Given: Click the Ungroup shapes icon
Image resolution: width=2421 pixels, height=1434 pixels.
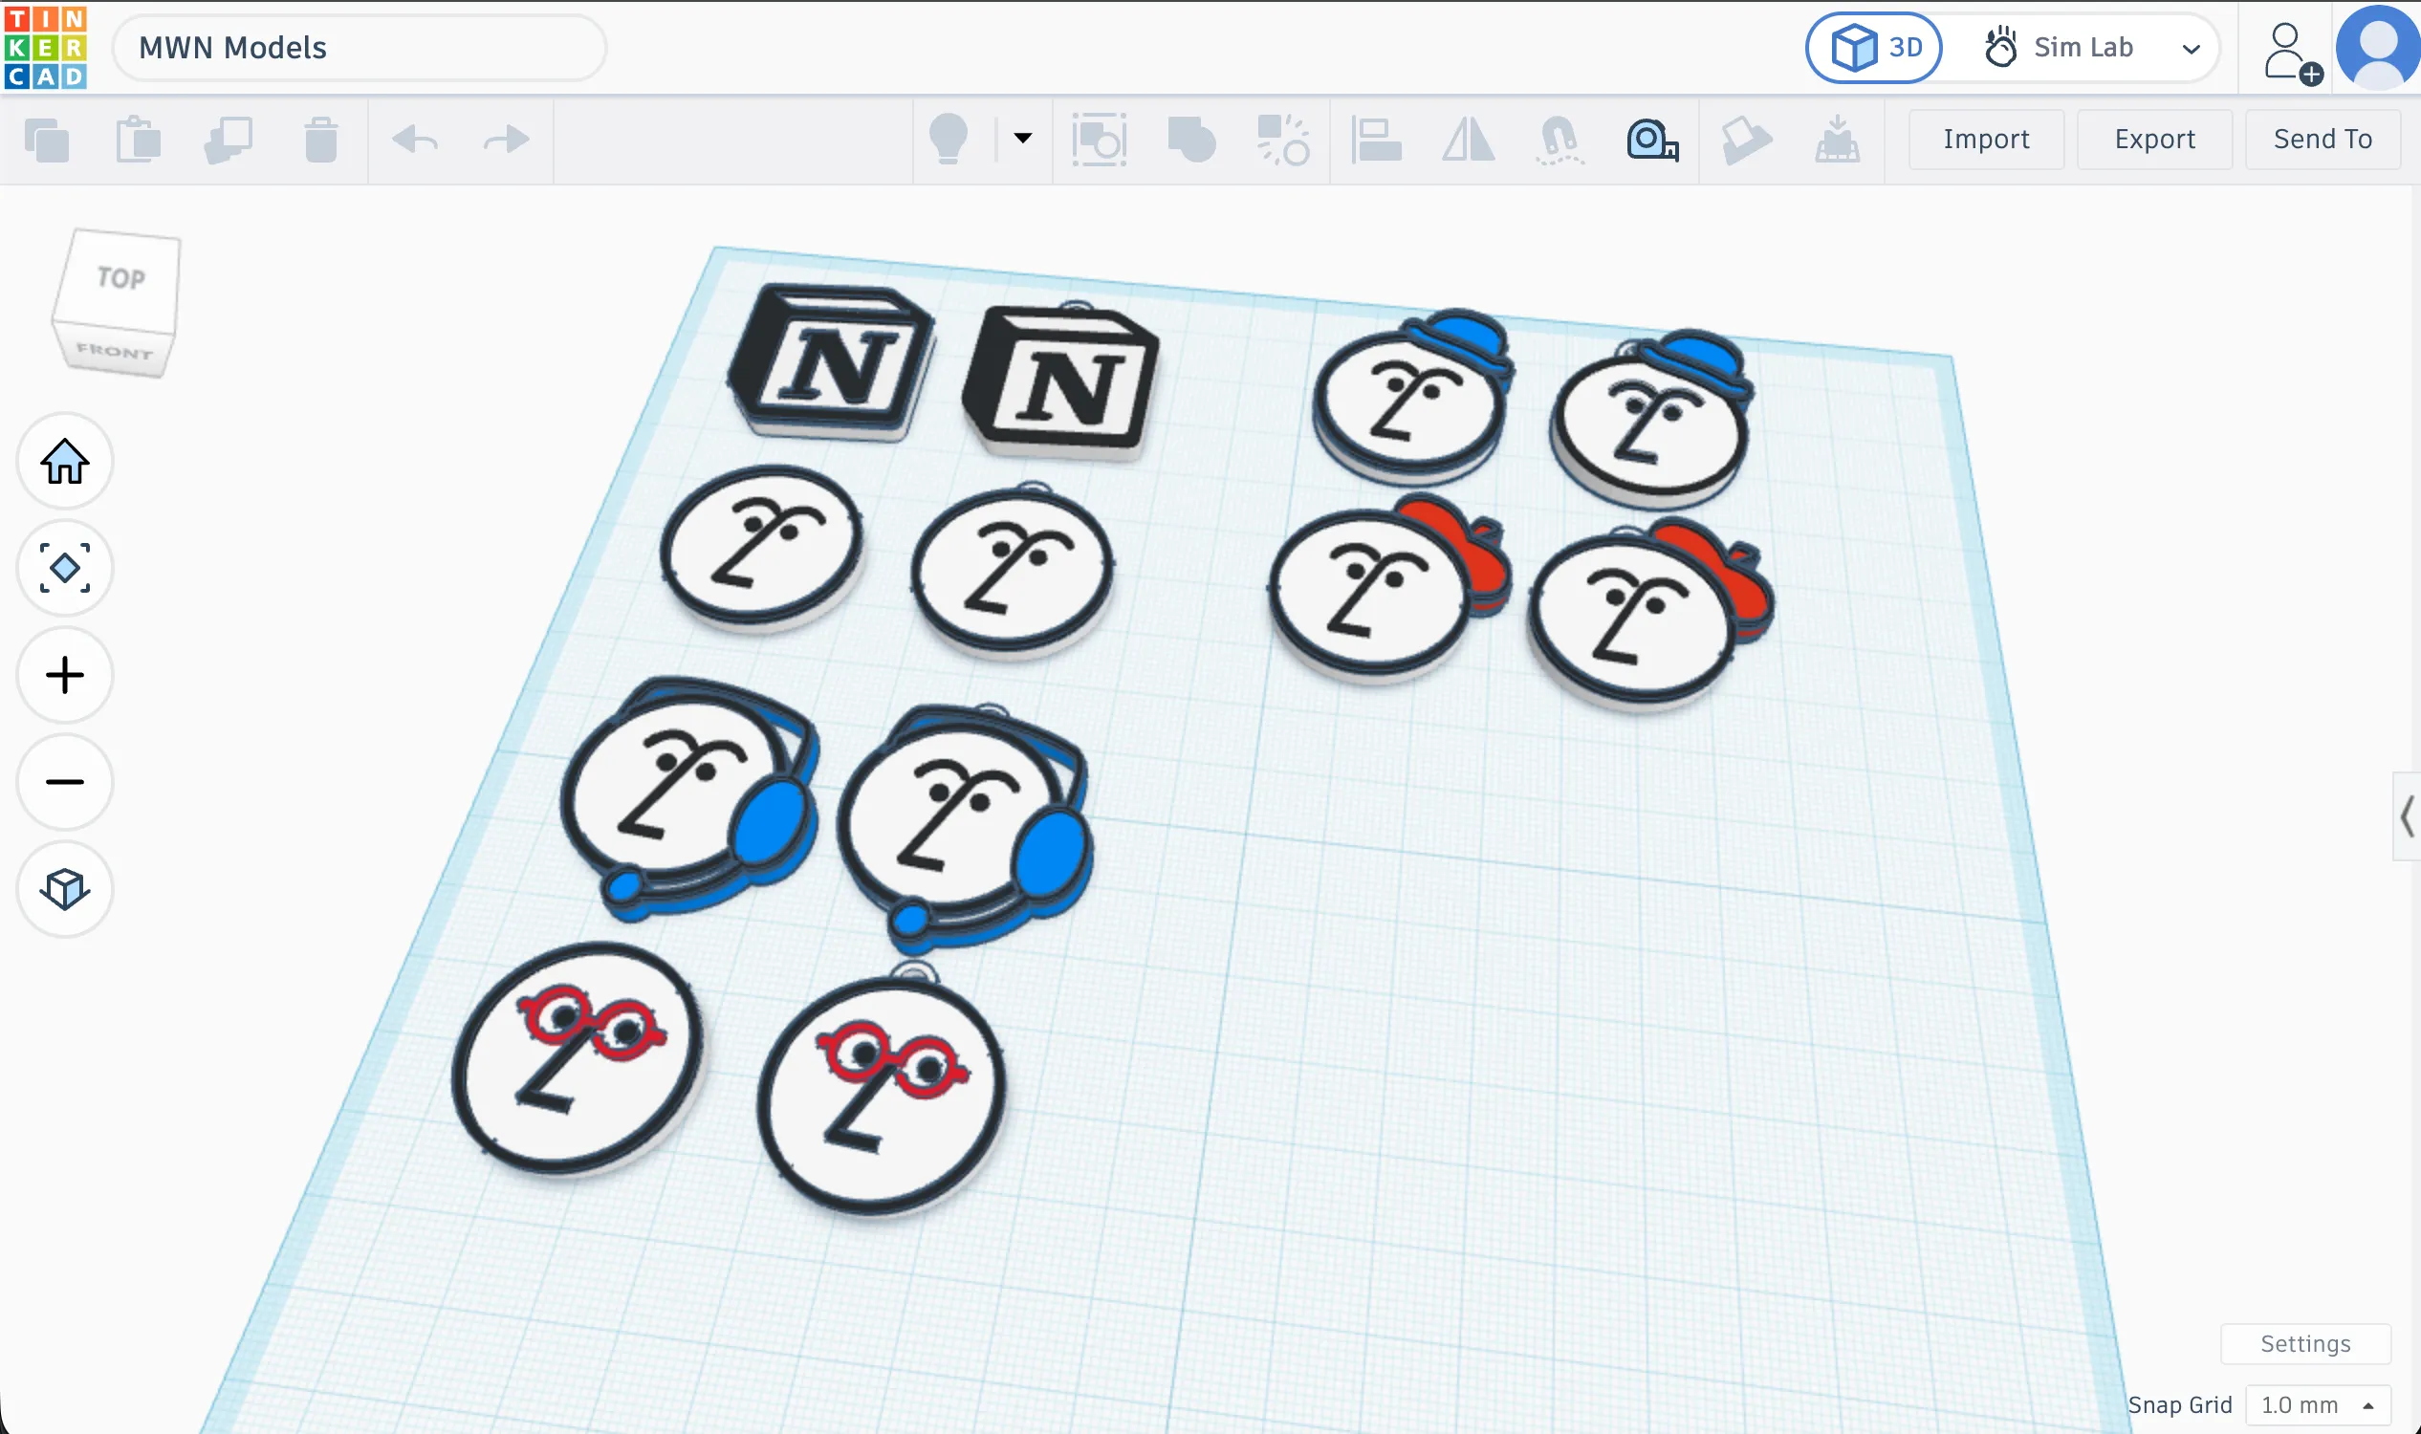Looking at the screenshot, I should coord(1282,141).
